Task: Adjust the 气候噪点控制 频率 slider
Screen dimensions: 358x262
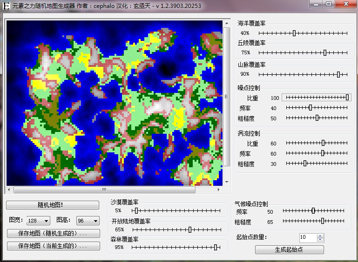Action: tap(313, 211)
